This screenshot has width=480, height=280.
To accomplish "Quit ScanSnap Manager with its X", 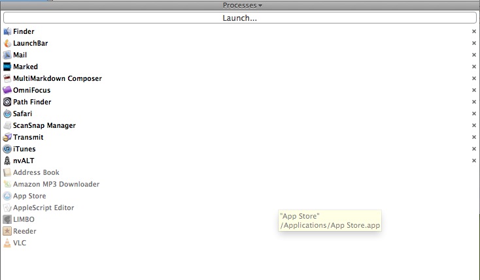I will coord(474,125).
